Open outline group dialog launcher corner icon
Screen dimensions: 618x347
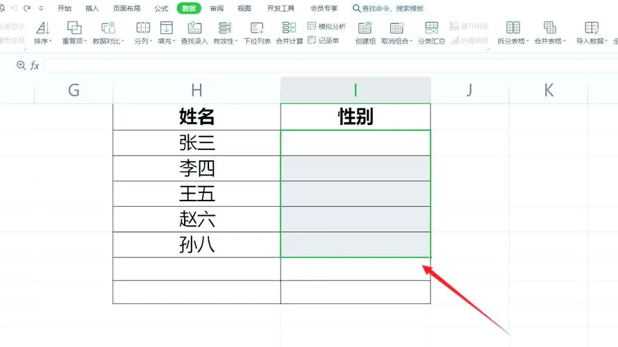488,49
